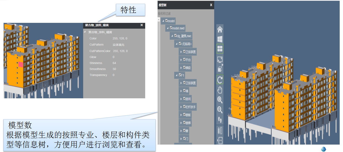The image size is (343, 152).
Task: Click the Shininess value 64
Action: click(x=114, y=63)
